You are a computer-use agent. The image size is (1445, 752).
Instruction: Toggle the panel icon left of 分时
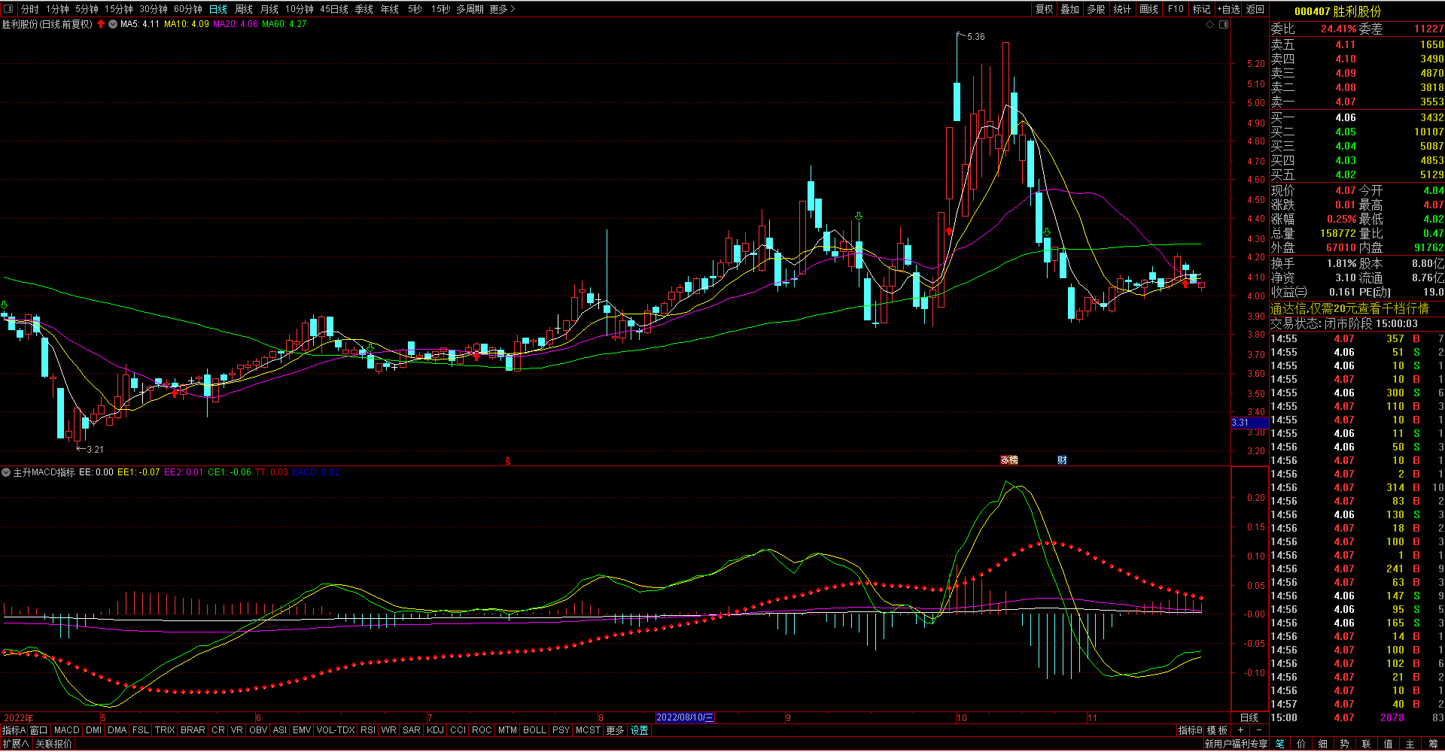point(8,9)
